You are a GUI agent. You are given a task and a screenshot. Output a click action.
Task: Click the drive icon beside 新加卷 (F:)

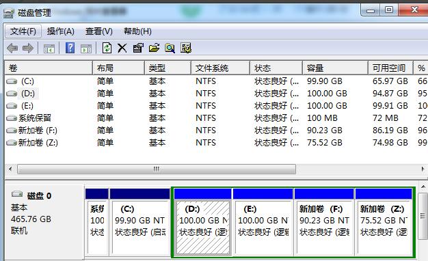point(12,130)
